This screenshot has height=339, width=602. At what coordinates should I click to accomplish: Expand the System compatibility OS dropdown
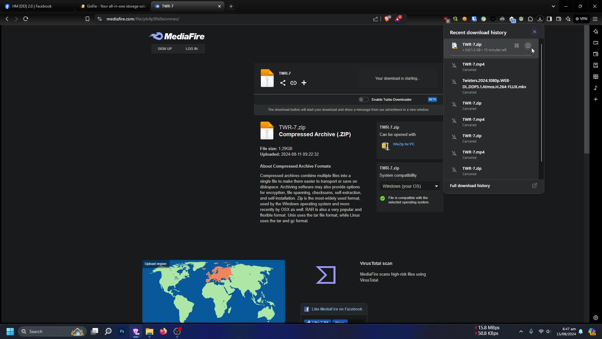(410, 186)
